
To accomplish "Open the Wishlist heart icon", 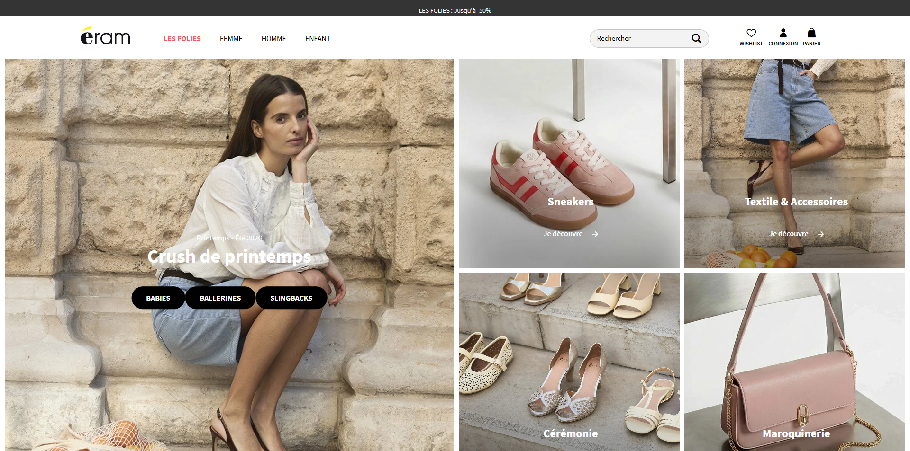I will pyautogui.click(x=751, y=33).
